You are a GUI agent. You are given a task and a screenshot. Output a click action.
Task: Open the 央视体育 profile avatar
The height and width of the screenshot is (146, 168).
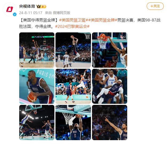pyautogui.click(x=10, y=9)
